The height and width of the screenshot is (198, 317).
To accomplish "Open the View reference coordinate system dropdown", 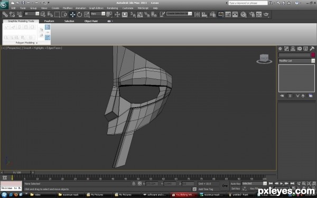I will [98, 14].
